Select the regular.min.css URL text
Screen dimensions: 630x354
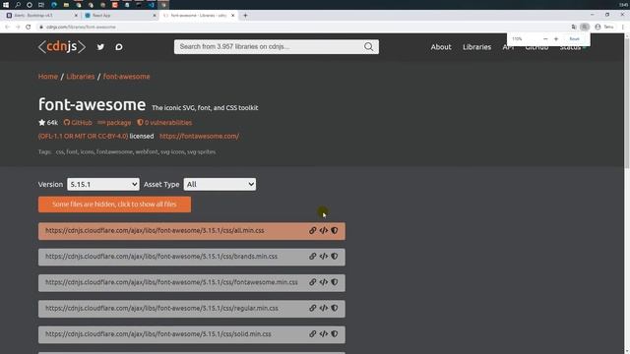(161, 308)
